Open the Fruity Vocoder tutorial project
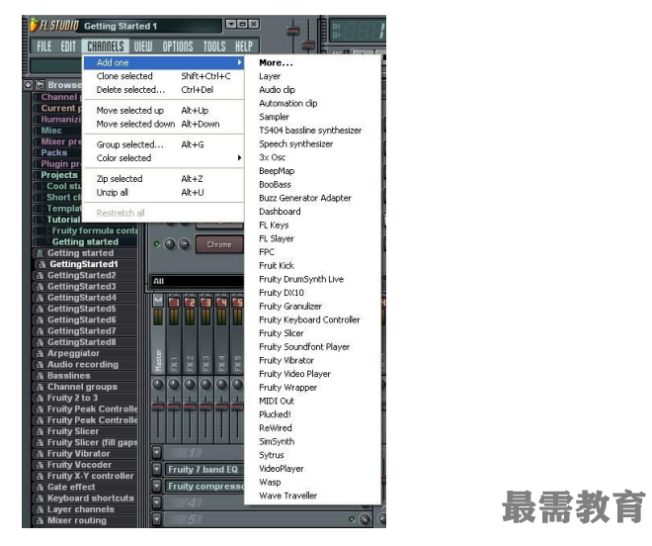This screenshot has width=652, height=546. 79,465
